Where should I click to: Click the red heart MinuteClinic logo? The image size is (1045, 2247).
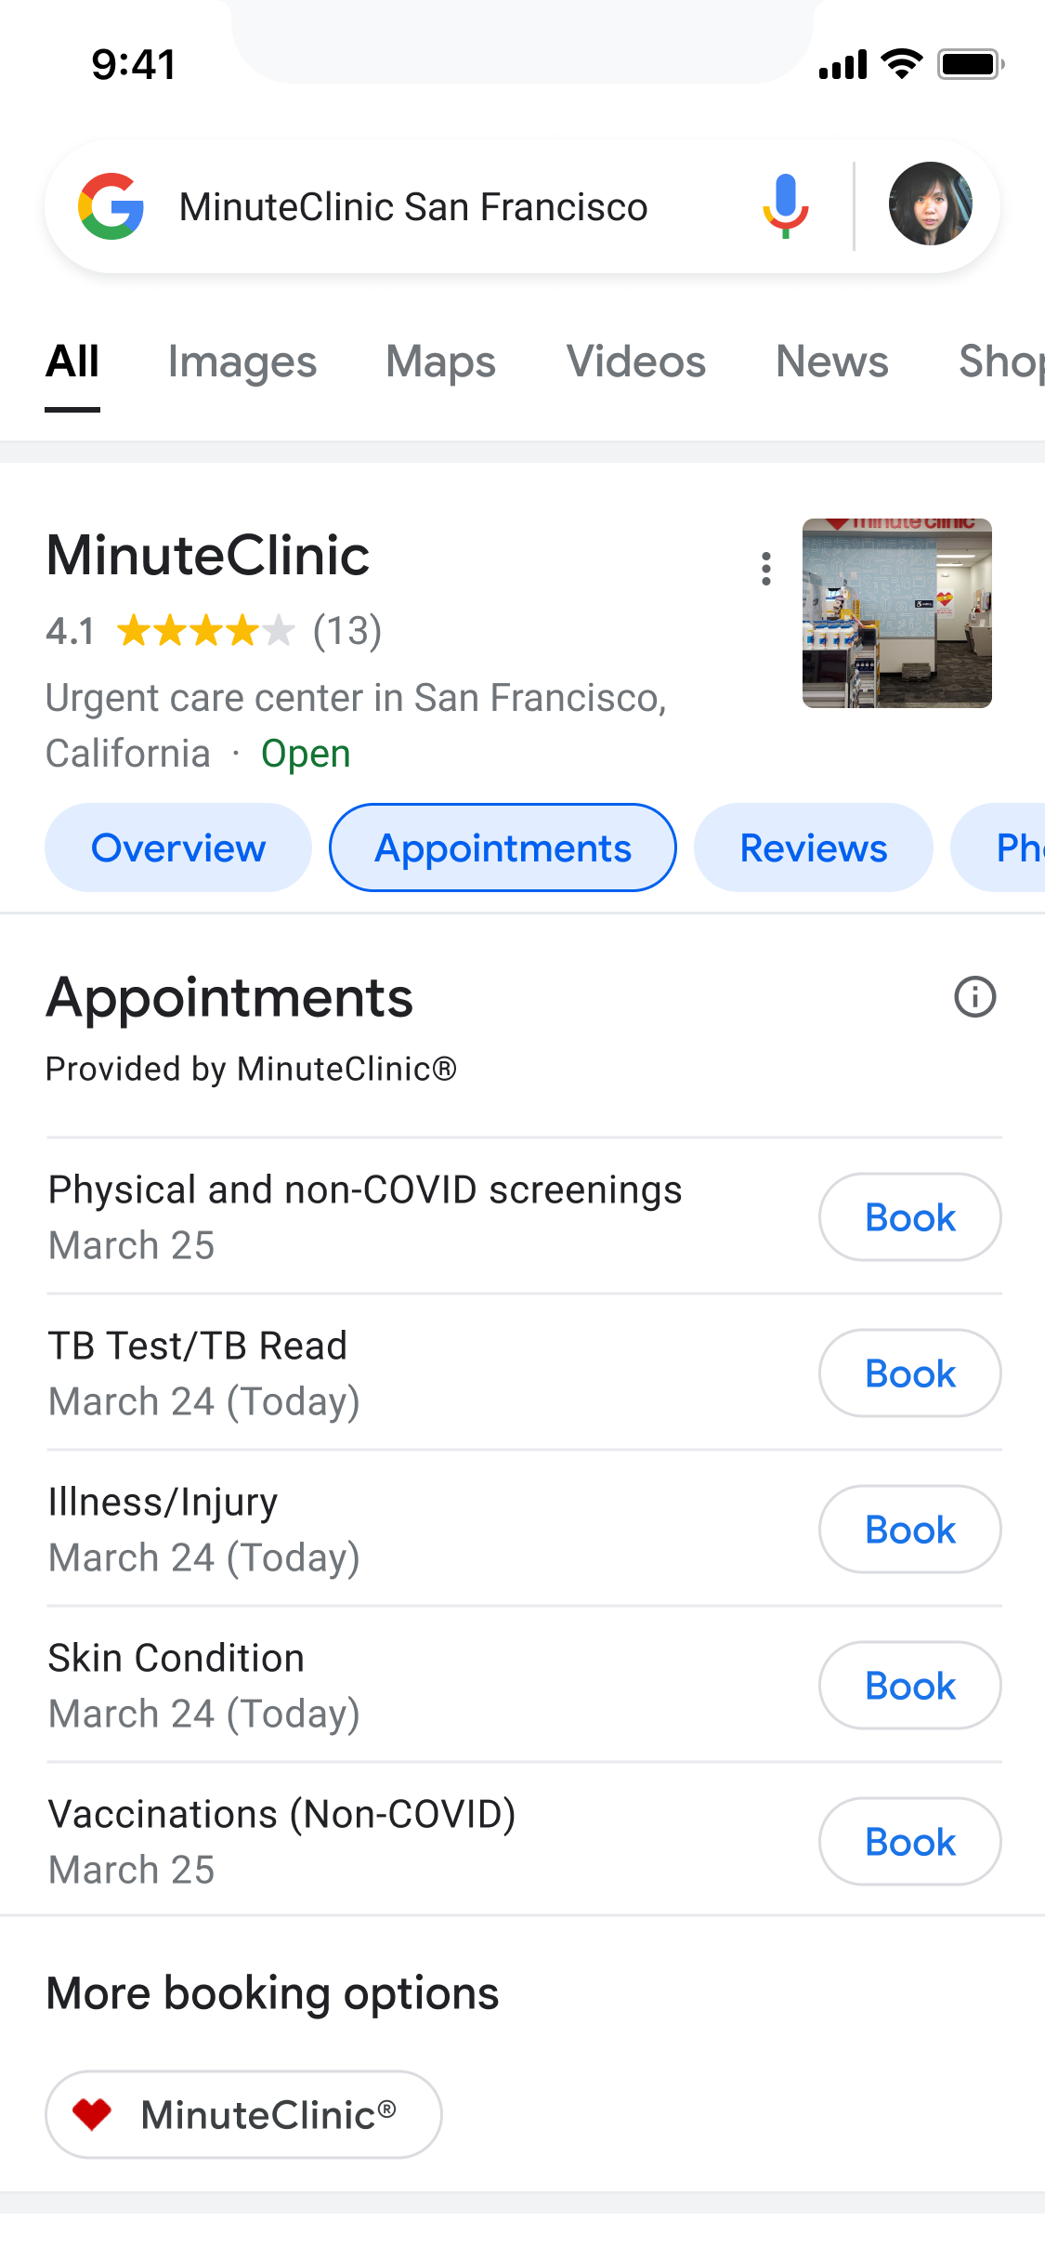(x=93, y=2114)
